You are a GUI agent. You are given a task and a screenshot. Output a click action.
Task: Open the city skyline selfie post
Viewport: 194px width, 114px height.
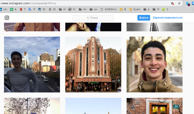(32, 64)
